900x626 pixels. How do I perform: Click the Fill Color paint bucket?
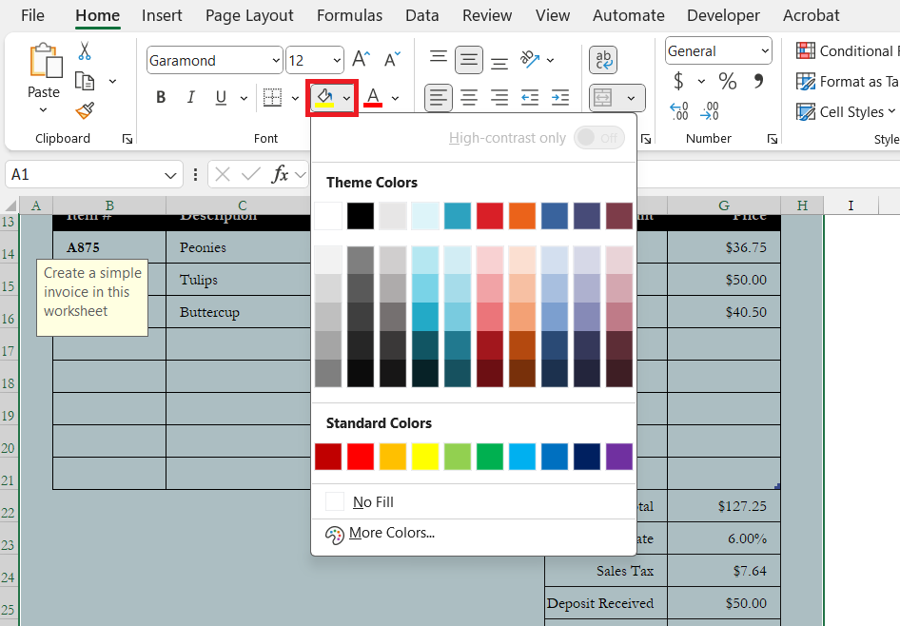pos(324,98)
